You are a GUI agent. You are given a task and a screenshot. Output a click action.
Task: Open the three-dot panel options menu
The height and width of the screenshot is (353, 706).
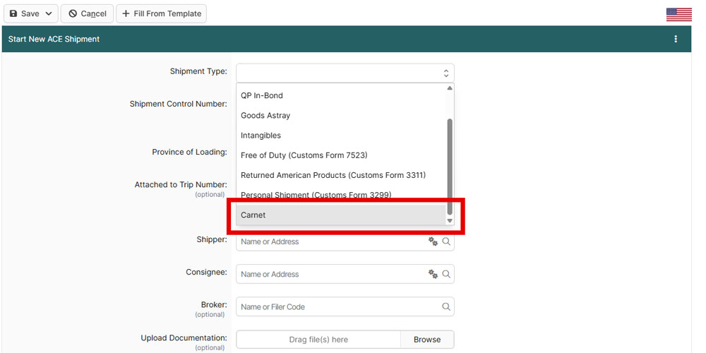[676, 40]
